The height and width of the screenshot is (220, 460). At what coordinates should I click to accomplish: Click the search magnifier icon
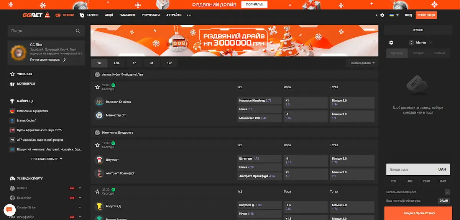[78, 31]
